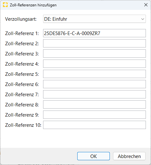Cancel using the Abbrechen button
151x165 pixels.
pyautogui.click(x=129, y=156)
